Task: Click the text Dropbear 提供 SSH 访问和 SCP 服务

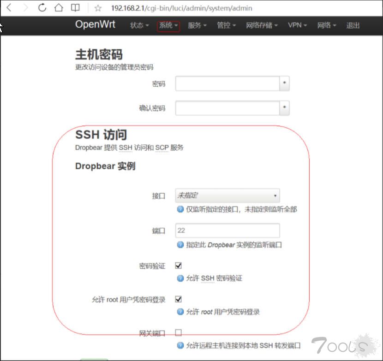Action: coord(129,148)
